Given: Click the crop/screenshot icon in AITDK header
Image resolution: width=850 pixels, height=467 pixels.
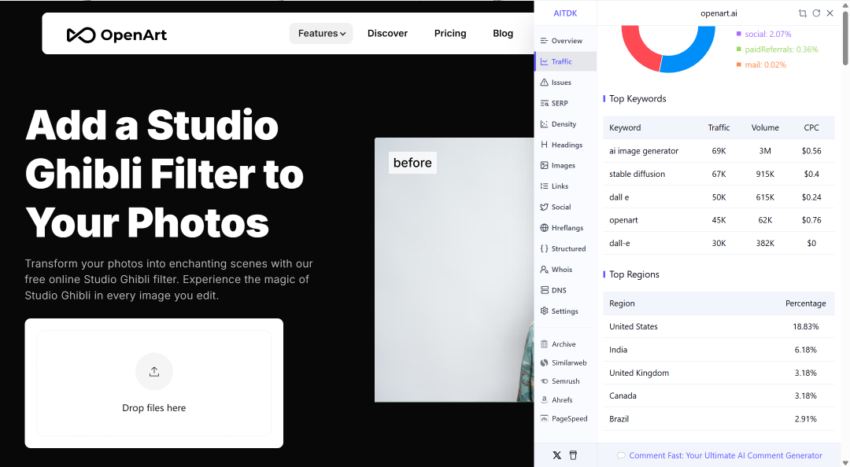Looking at the screenshot, I should click(802, 13).
